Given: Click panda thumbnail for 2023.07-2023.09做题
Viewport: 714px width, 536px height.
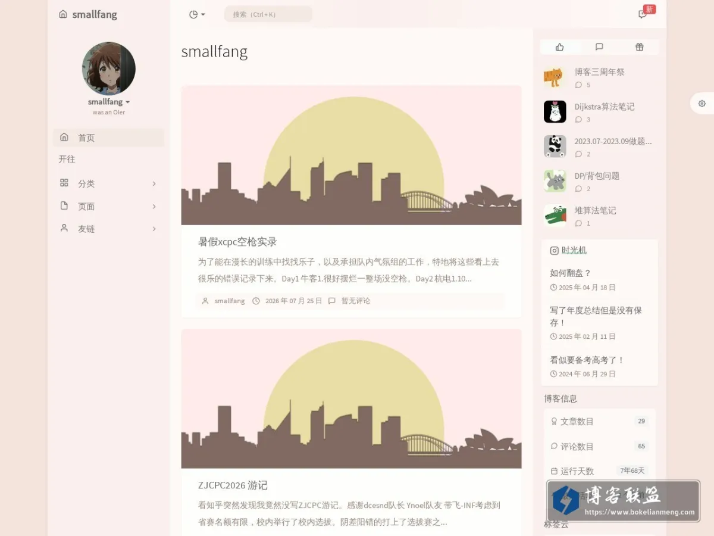Looking at the screenshot, I should 555,147.
